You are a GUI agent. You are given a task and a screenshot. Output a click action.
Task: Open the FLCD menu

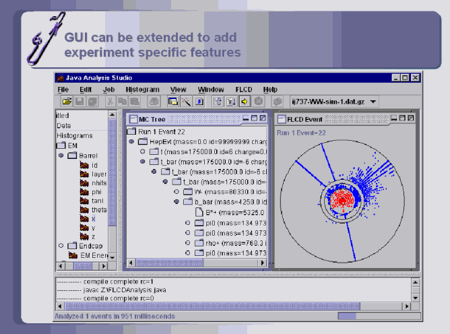coord(243,90)
